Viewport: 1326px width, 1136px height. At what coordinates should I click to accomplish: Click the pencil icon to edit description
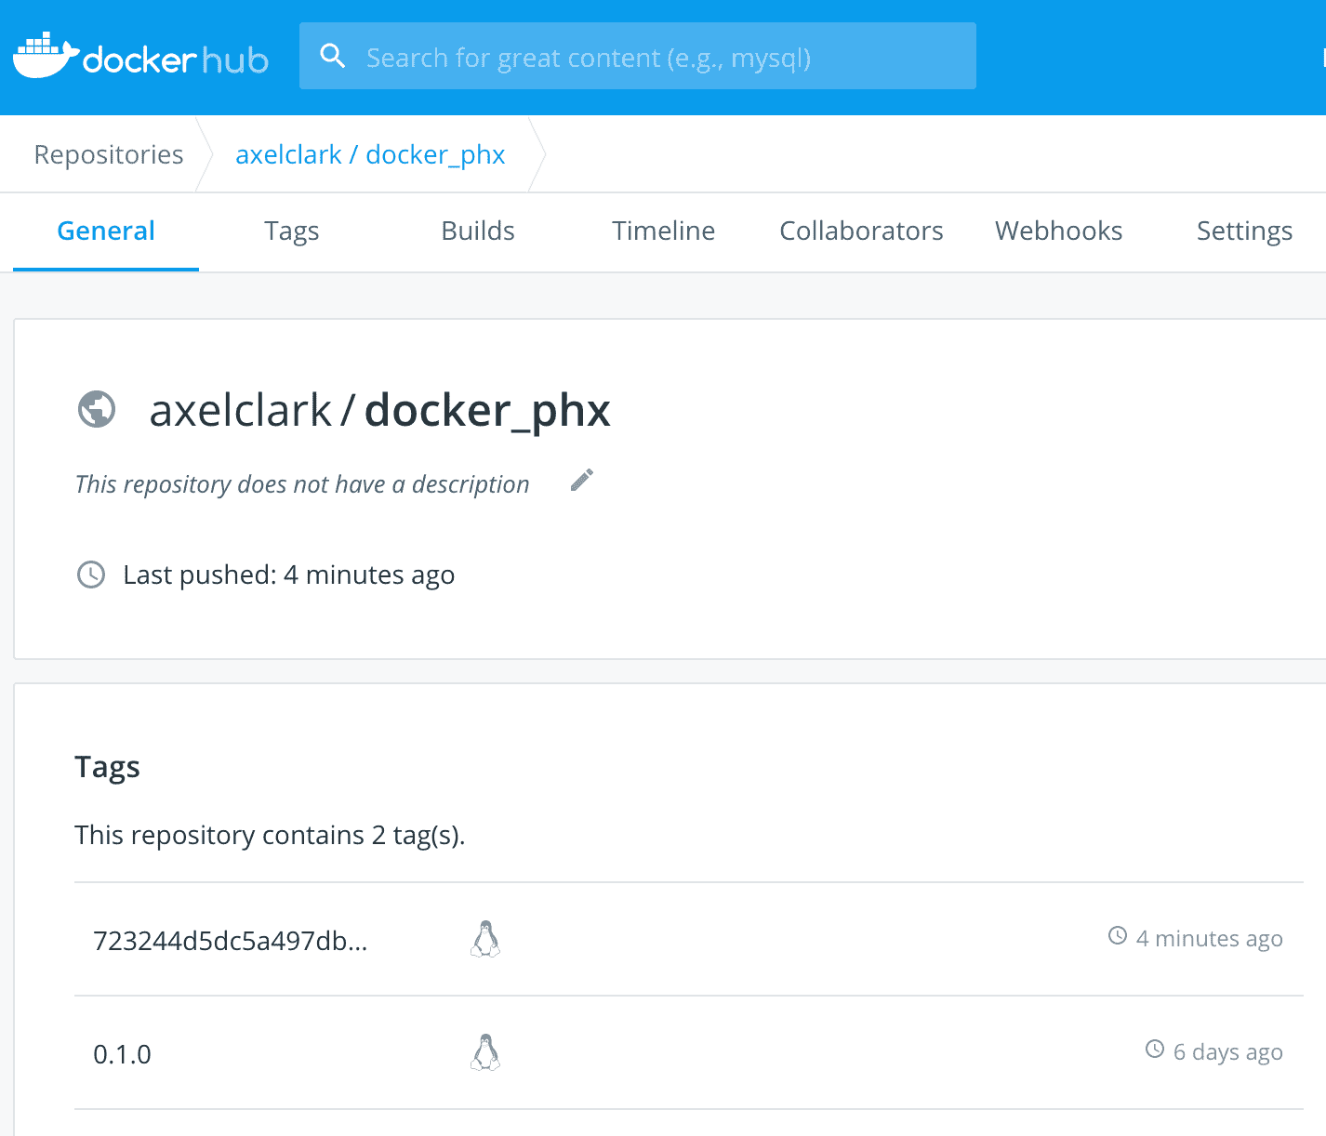tap(582, 480)
